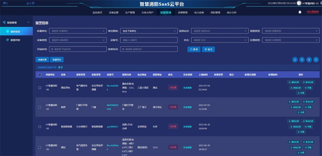The width and height of the screenshot is (322, 156).
Task: Click 处理 for the 三星大酒店 row
Action: pyautogui.click(x=301, y=93)
